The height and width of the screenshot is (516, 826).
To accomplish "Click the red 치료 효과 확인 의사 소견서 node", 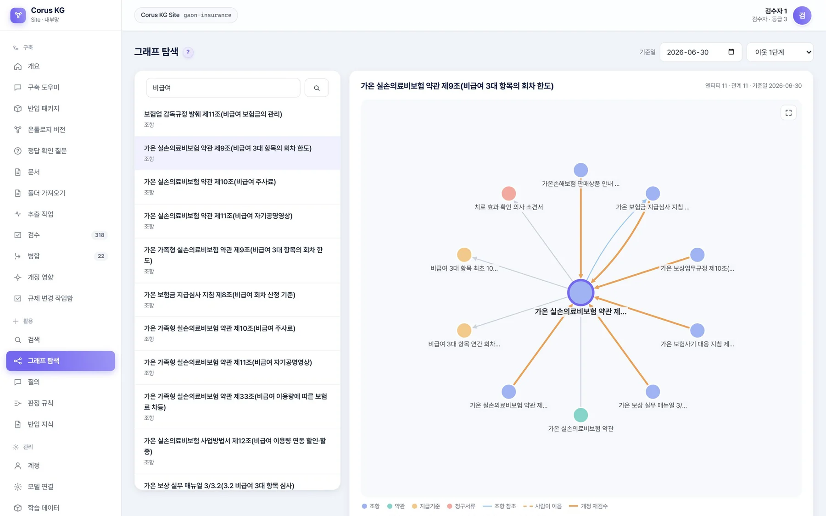I will tap(508, 194).
